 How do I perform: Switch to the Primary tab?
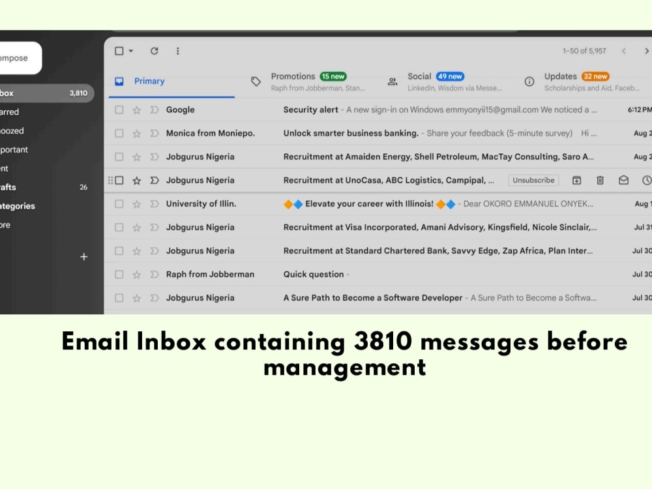[x=171, y=81]
